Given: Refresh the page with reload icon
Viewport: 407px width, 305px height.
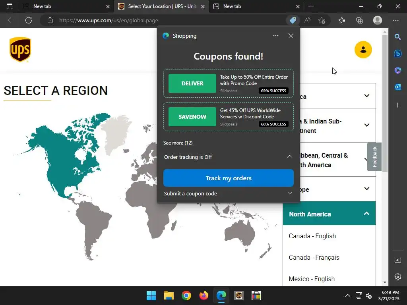Looking at the screenshot, I should coord(29,20).
